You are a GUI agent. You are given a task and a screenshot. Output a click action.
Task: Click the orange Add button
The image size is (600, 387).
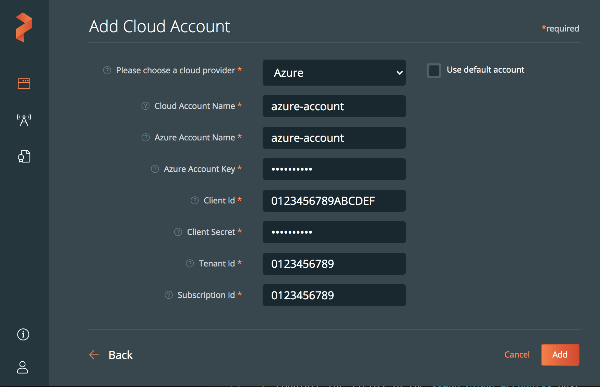[560, 355]
